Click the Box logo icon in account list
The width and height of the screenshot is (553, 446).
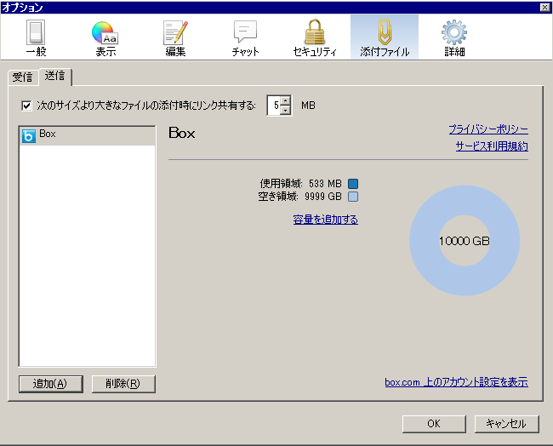click(29, 136)
